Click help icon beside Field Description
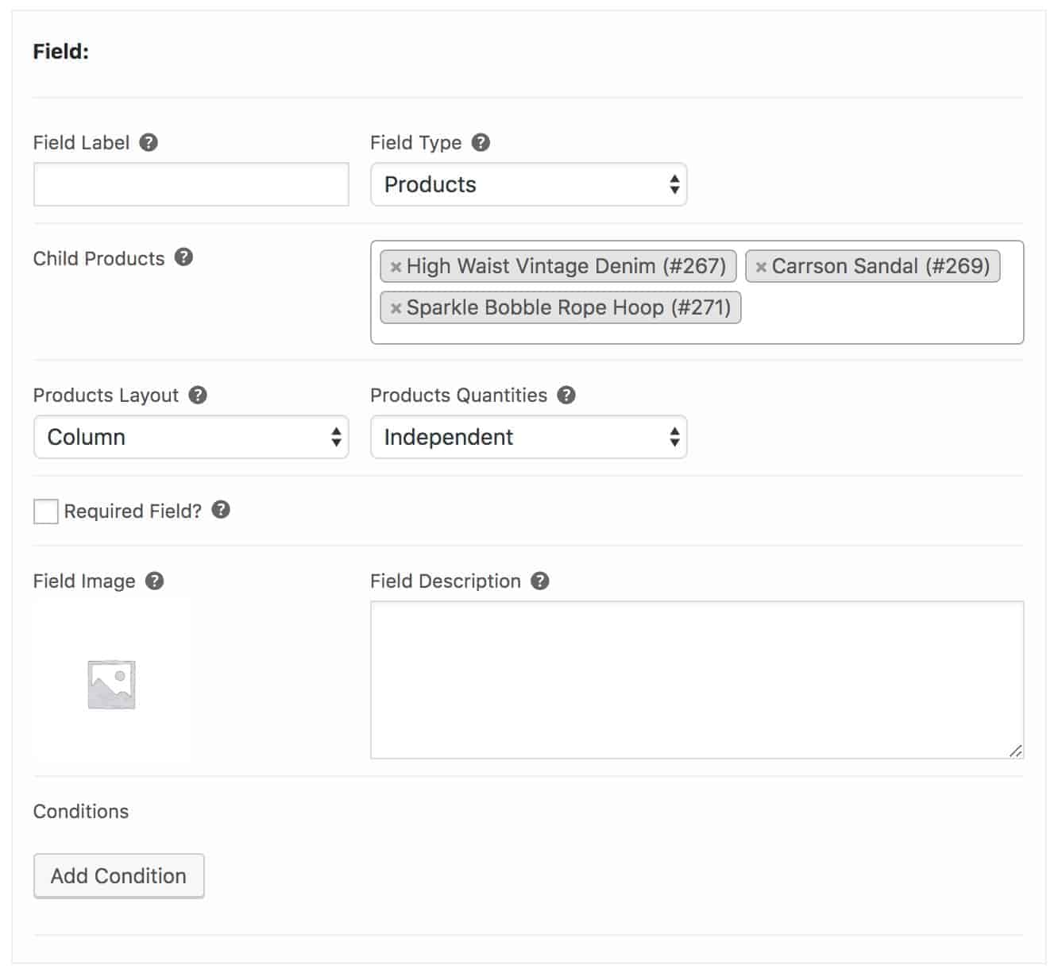The width and height of the screenshot is (1058, 977). (x=540, y=581)
